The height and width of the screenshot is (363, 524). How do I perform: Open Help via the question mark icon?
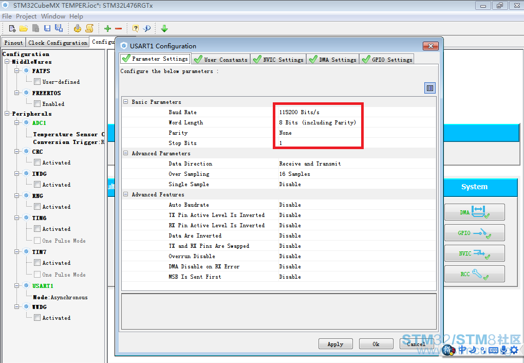click(x=135, y=28)
